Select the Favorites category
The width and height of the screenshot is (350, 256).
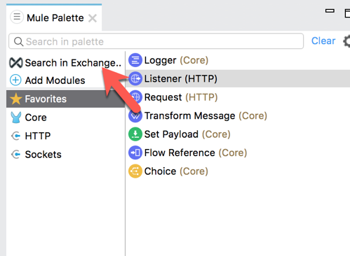[65, 99]
